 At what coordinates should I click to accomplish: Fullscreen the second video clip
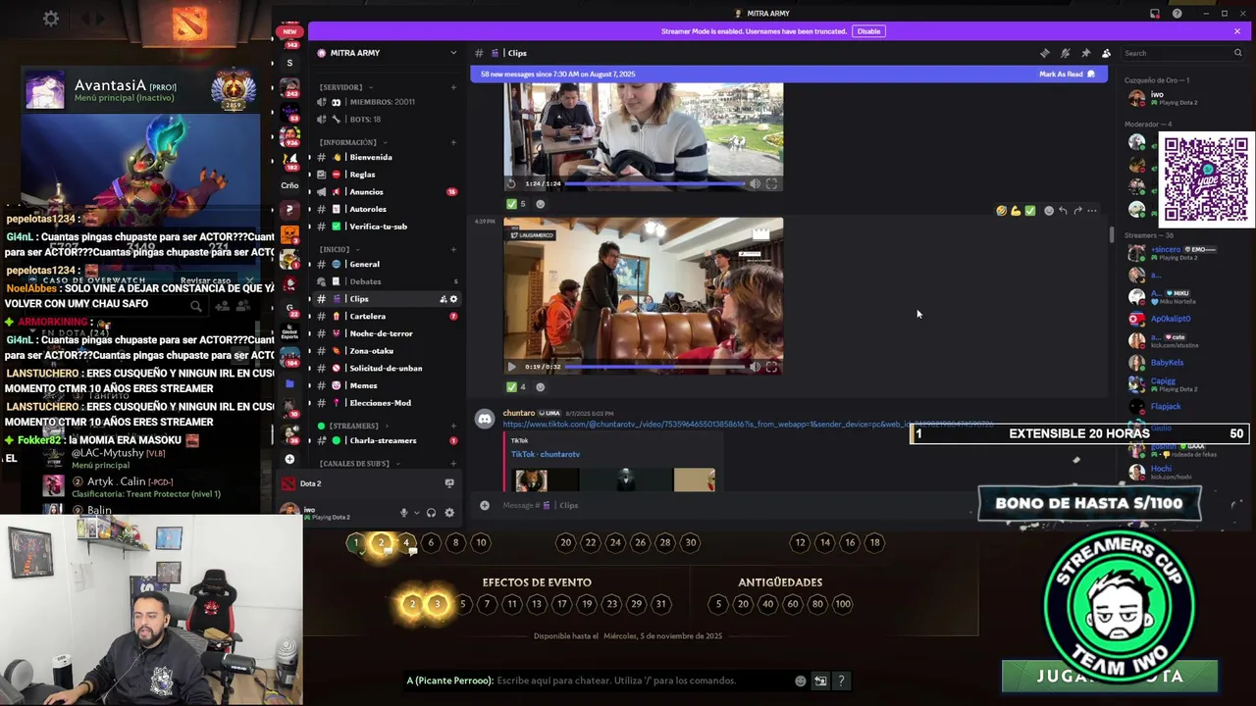click(x=771, y=367)
